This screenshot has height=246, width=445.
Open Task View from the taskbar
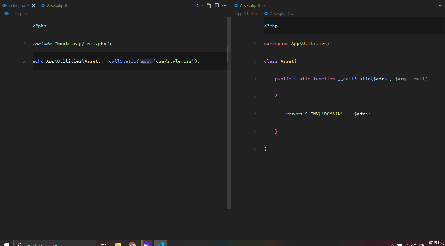[103, 244]
